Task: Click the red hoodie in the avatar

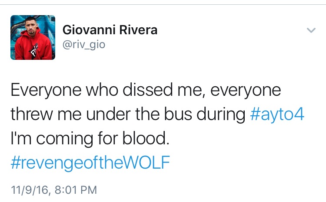Action: [x=33, y=47]
